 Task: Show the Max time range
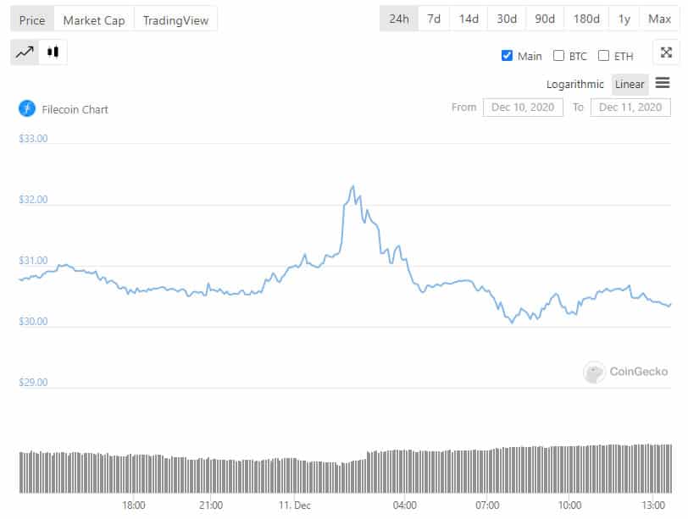pyautogui.click(x=660, y=19)
